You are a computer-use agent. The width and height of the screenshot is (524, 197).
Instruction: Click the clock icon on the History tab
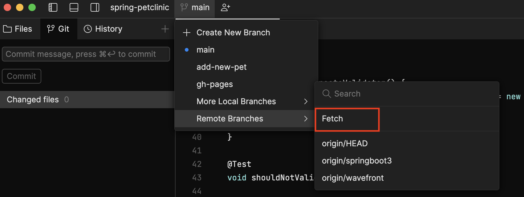pyautogui.click(x=87, y=29)
